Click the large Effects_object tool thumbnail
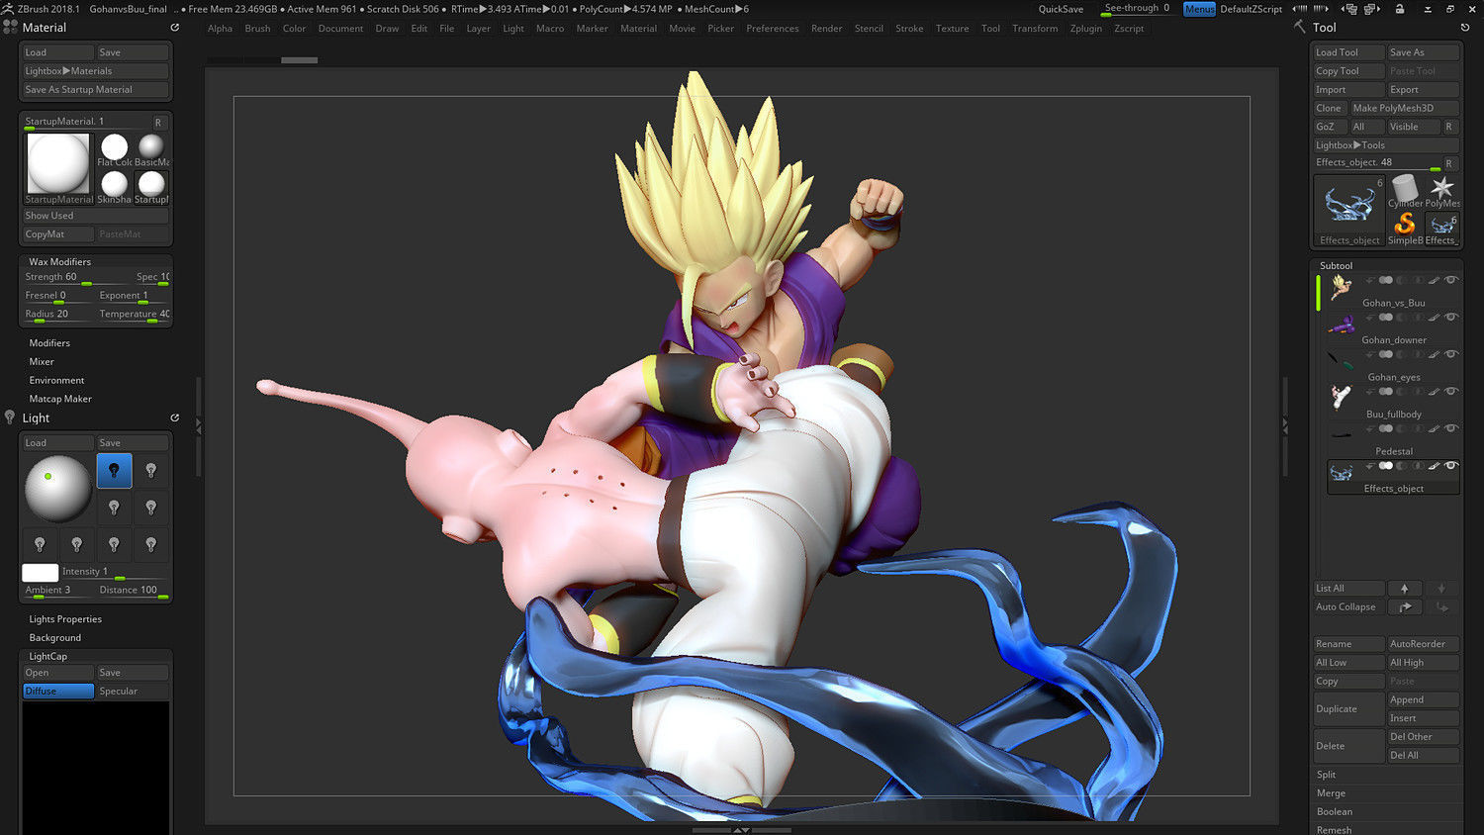Viewport: 1484px width, 835px height. coord(1349,210)
